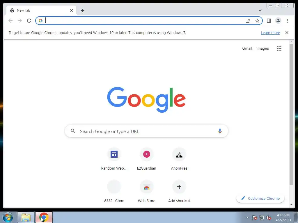Expand the tab search dropdown
This screenshot has height=223, width=298.
pos(260,10)
